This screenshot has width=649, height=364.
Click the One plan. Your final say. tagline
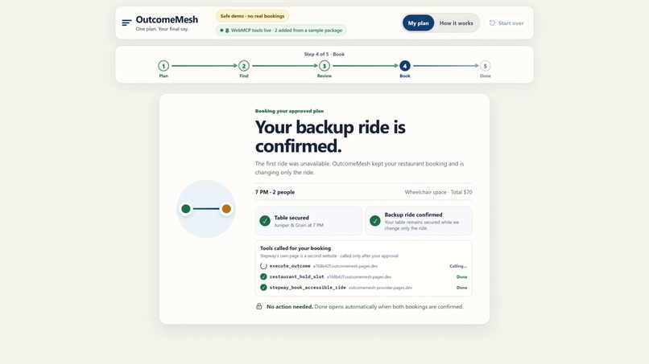pos(162,29)
